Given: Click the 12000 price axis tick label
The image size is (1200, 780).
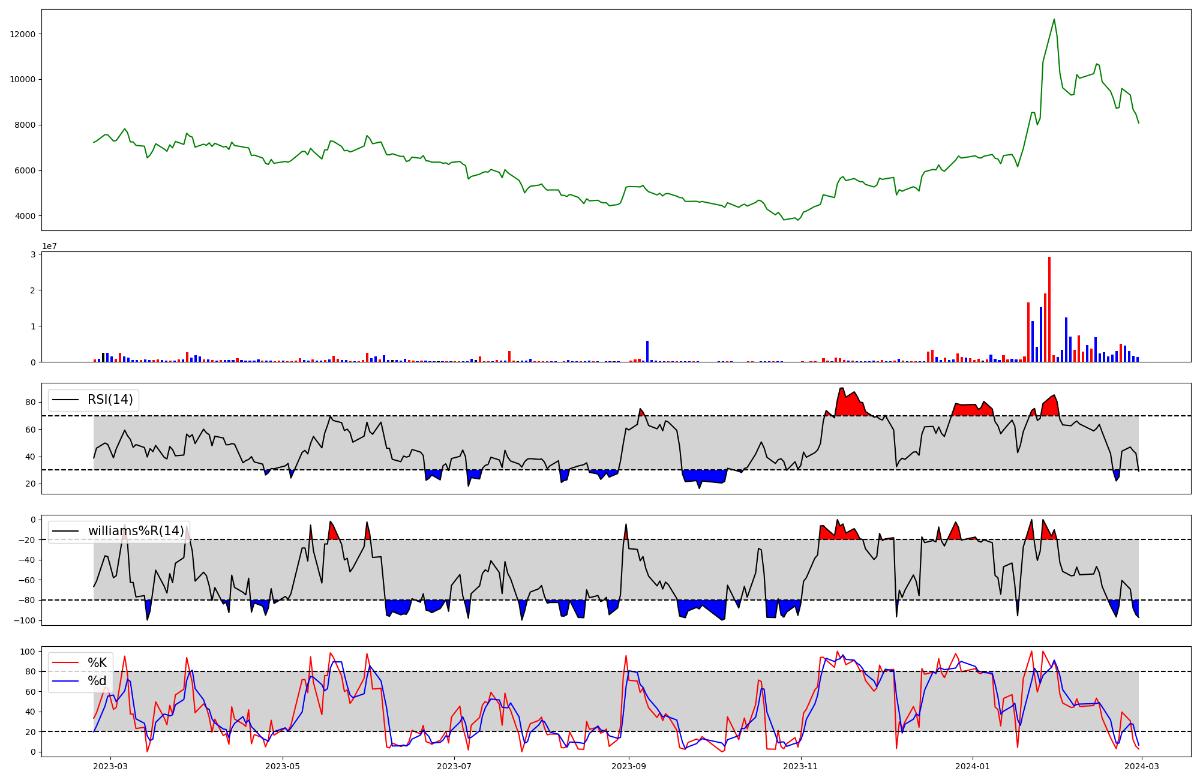Looking at the screenshot, I should click(x=23, y=34).
